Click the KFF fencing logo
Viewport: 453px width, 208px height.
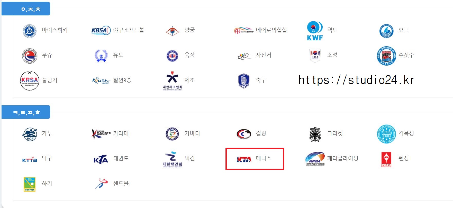(x=386, y=159)
